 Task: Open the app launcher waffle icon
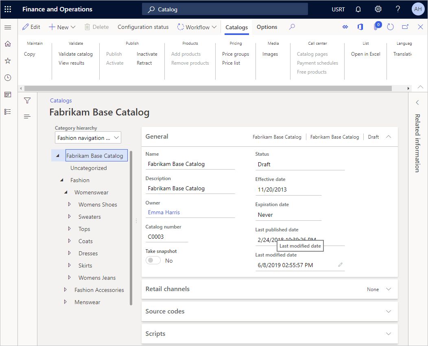(8, 9)
